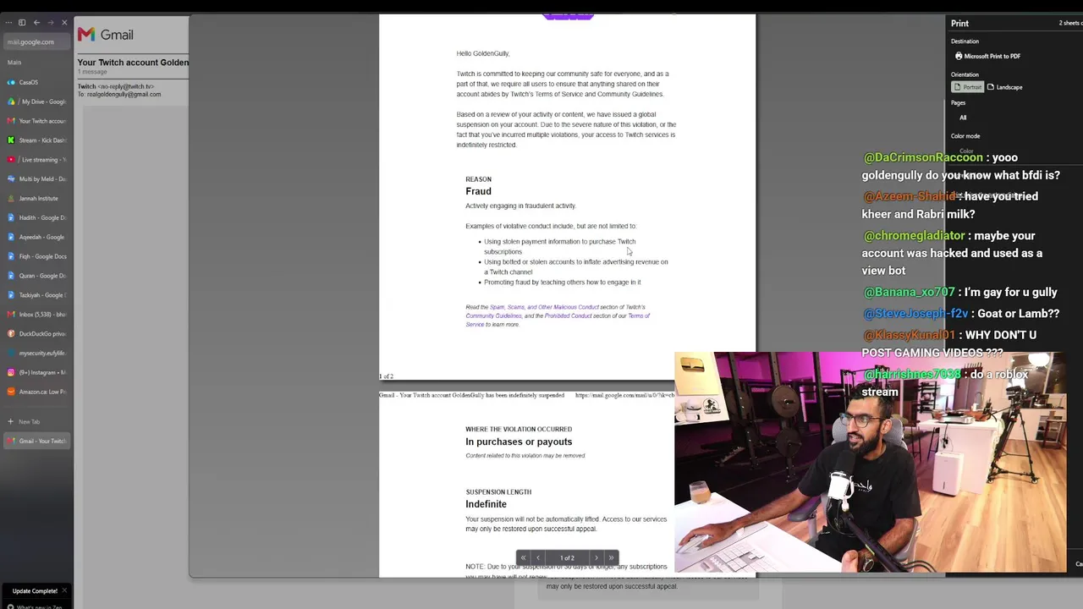Open the Fiqh Google Docs tab
The width and height of the screenshot is (1083, 609).
point(36,256)
